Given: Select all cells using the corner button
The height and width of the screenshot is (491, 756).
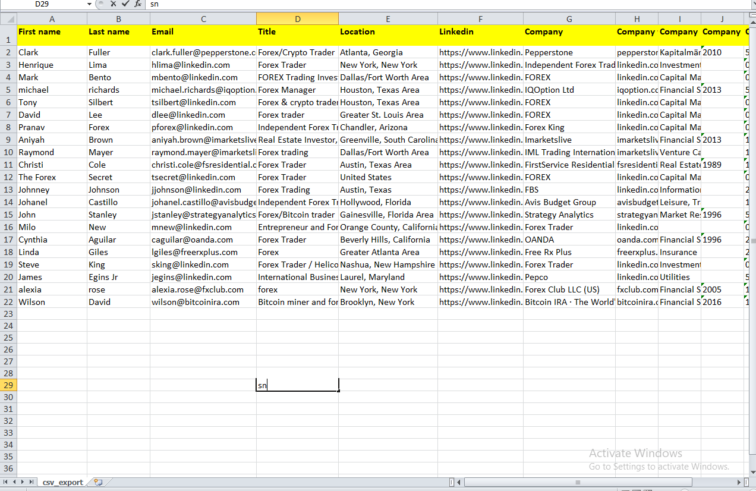Looking at the screenshot, I should (x=9, y=18).
